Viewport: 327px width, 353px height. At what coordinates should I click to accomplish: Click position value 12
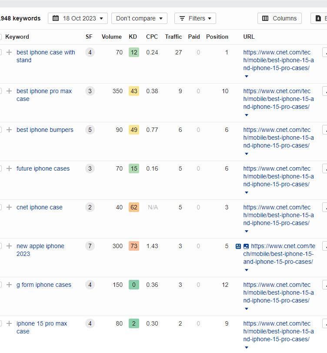click(225, 285)
